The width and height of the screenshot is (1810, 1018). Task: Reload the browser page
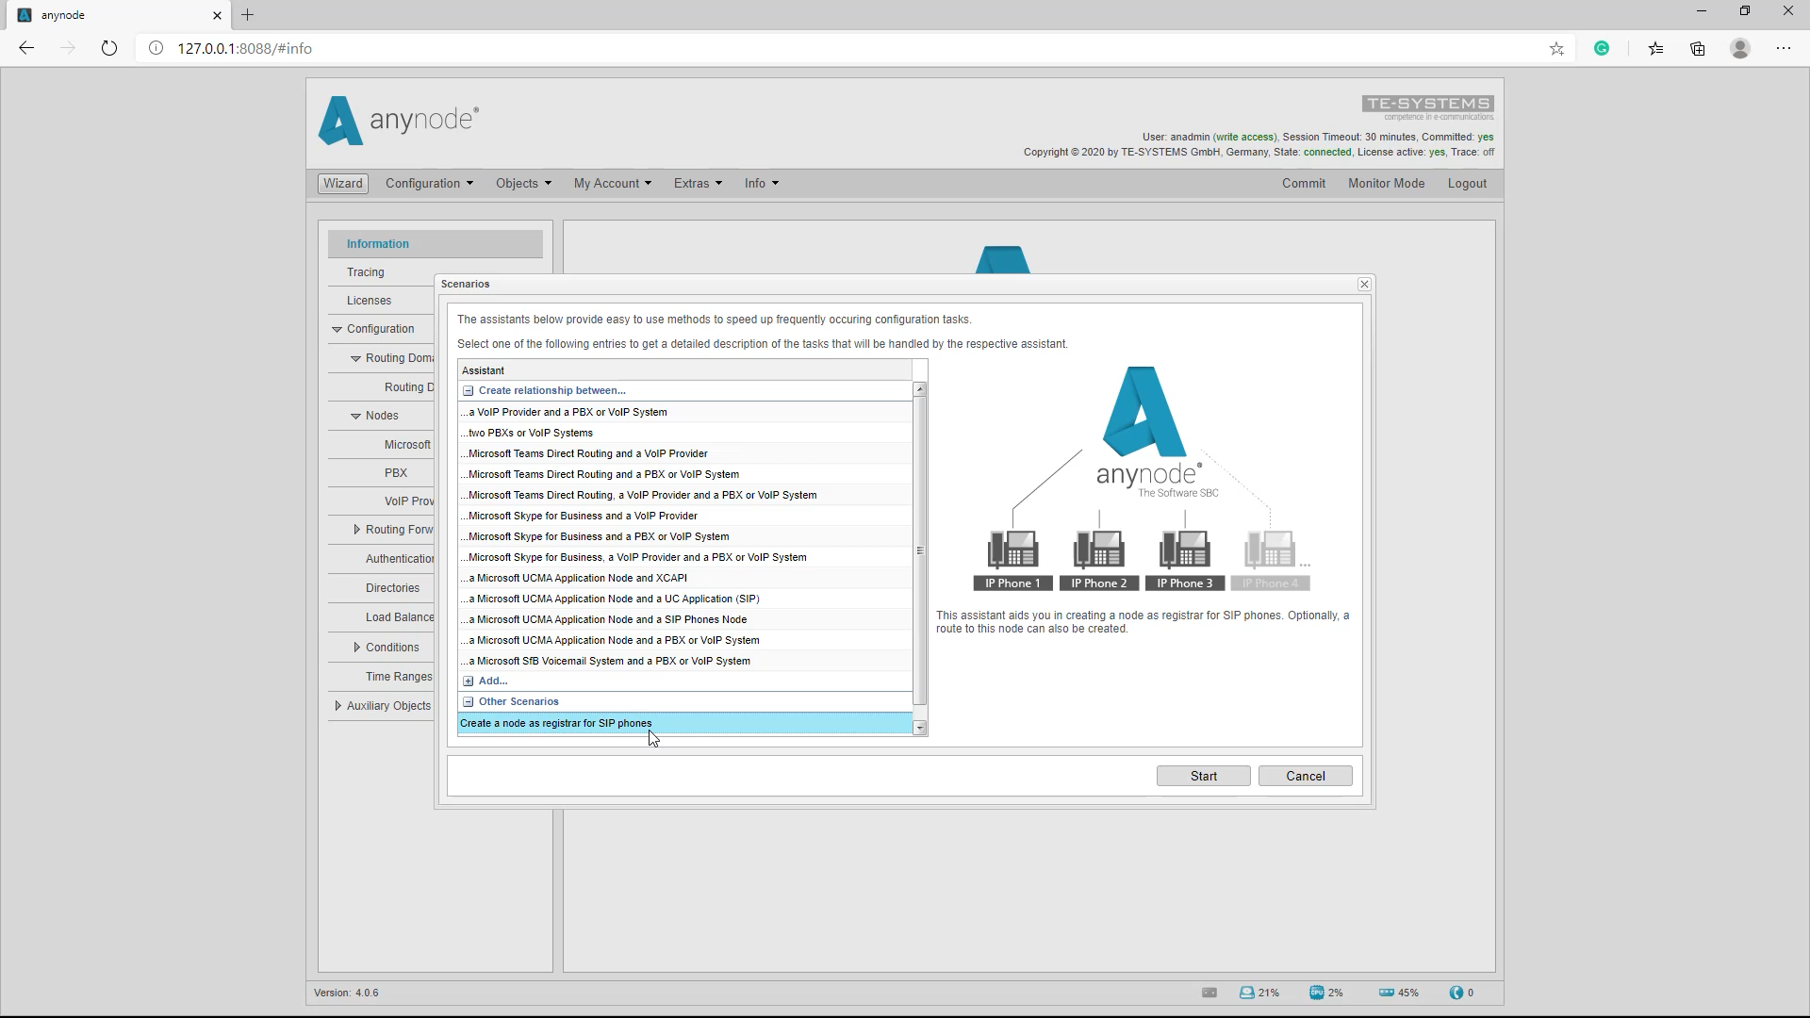[x=109, y=48]
